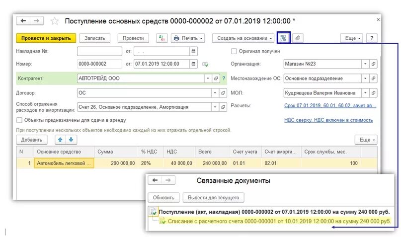401x237 pixels.
Task: Expand the Организация dropdown
Action: tap(365, 64)
